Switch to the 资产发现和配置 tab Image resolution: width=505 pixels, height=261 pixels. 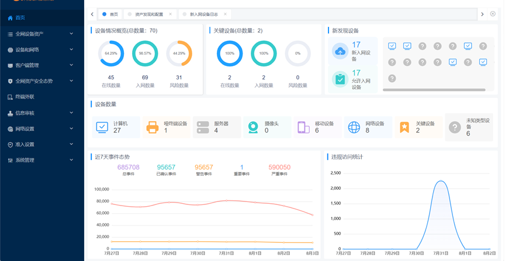click(x=149, y=14)
